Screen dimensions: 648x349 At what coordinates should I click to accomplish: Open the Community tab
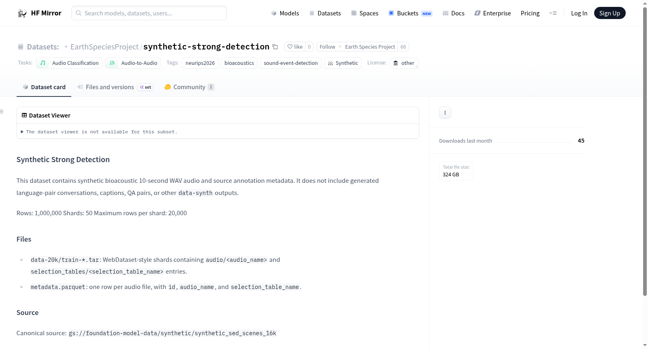(x=189, y=87)
